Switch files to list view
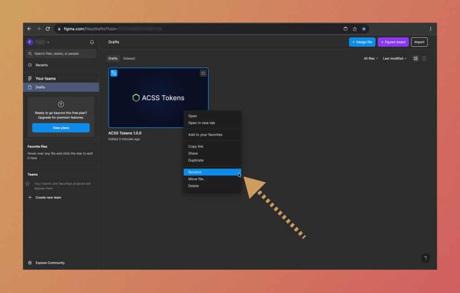Screen dimensions: 460x293 425,58
